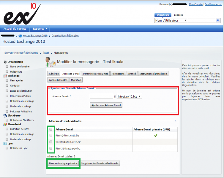The width and height of the screenshot is (224, 178).
Task: Open Politiques ActiveSync
Action: [21, 111]
